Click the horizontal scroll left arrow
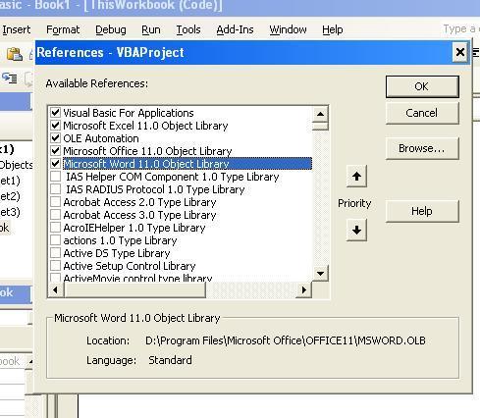480x418 pixels. [x=56, y=289]
